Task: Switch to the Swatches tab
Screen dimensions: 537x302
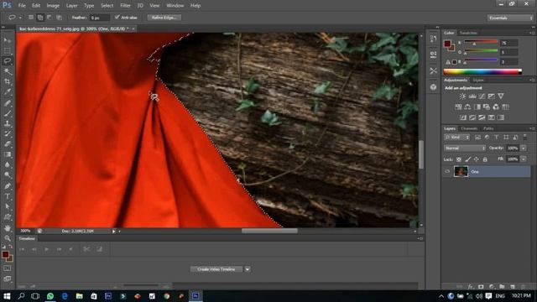Action: click(x=468, y=33)
